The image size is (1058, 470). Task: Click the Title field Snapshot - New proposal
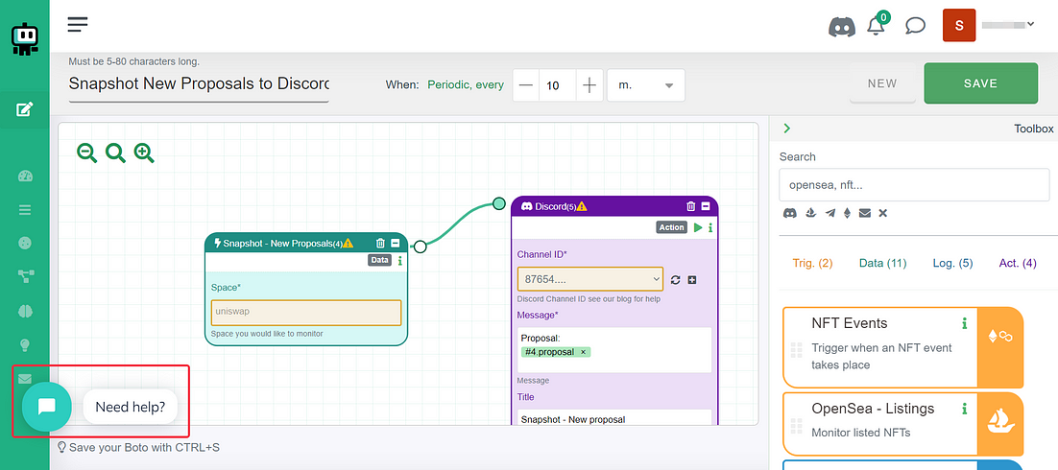614,418
